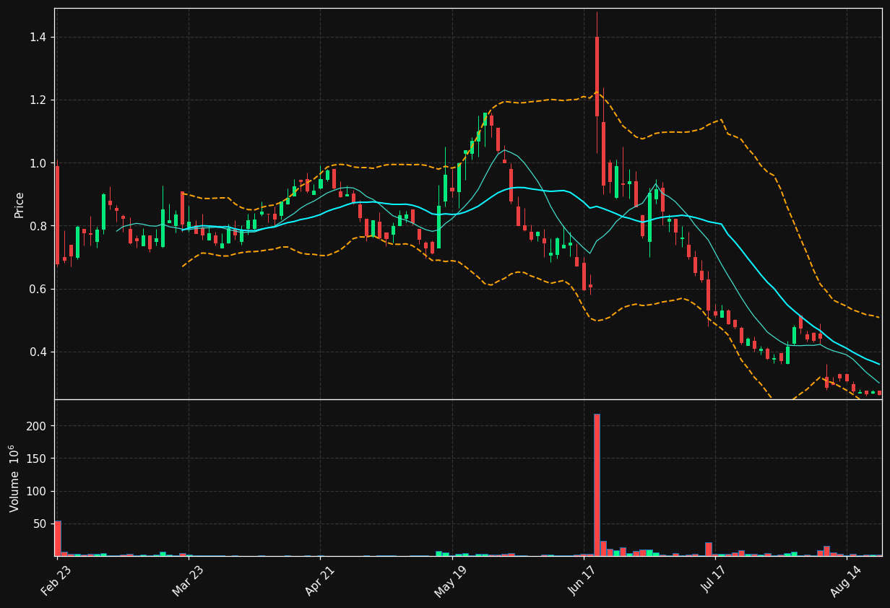Click the Volume 10⁶ axis title
This screenshot has width=890, height=608.
(x=15, y=478)
